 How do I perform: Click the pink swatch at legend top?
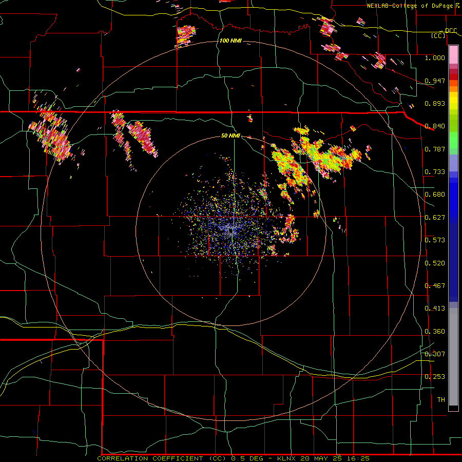(x=453, y=54)
